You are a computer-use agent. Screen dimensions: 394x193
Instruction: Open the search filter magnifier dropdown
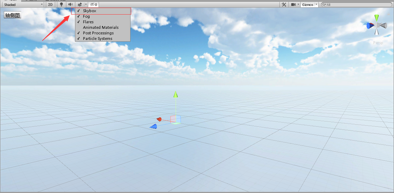[x=324, y=5]
